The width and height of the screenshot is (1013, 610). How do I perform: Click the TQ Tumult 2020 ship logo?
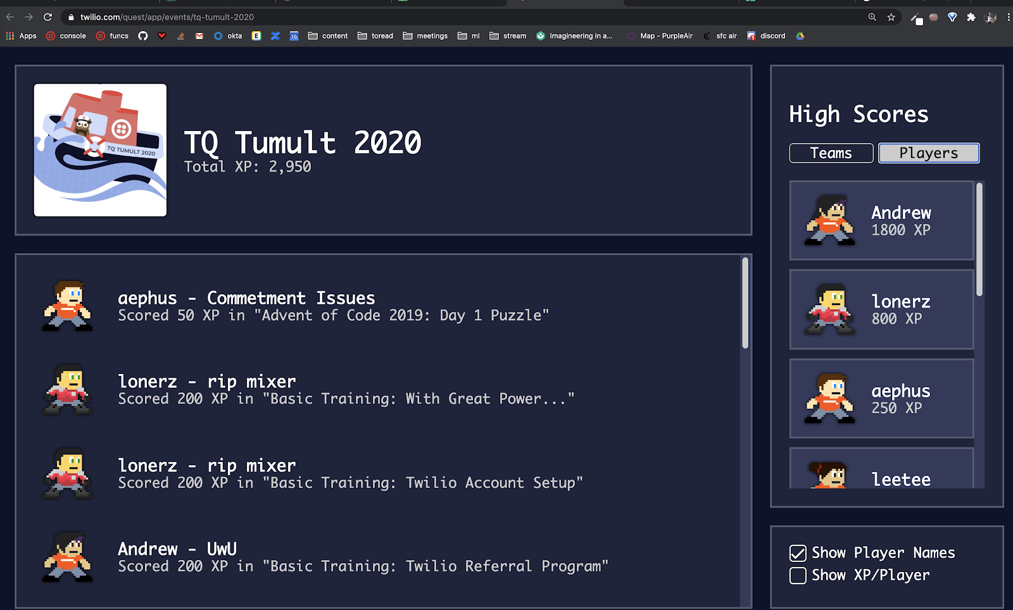[100, 150]
